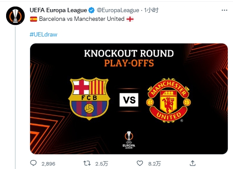Click the Spain flag emoji
This screenshot has width=233, height=169.
[x=34, y=19]
